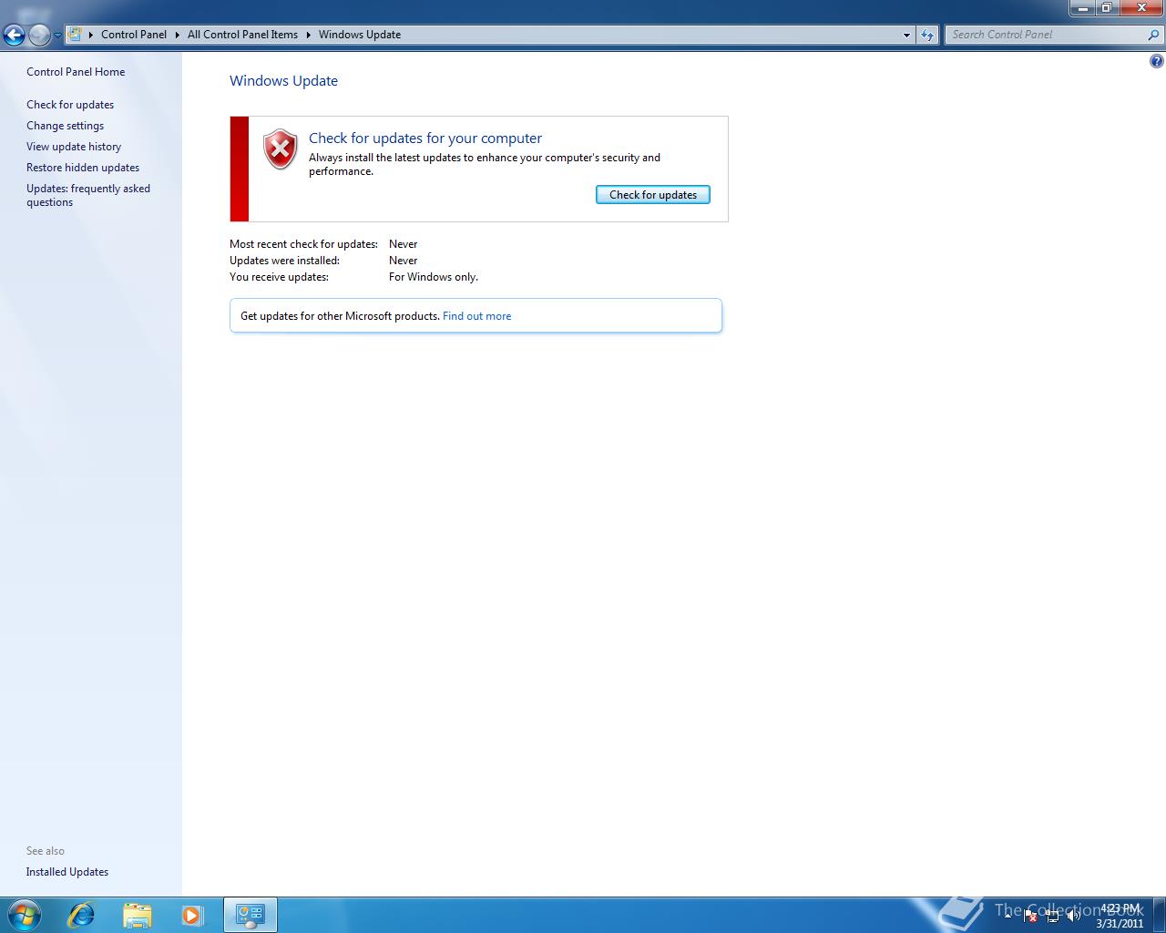This screenshot has height=933, width=1166.
Task: Open Change settings link
Action: point(65,126)
